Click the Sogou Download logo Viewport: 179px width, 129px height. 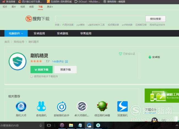tap(37, 19)
